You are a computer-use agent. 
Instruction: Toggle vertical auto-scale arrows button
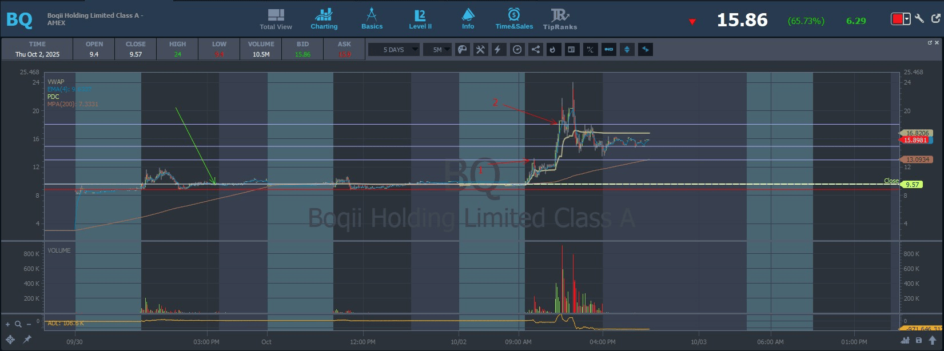click(x=627, y=50)
